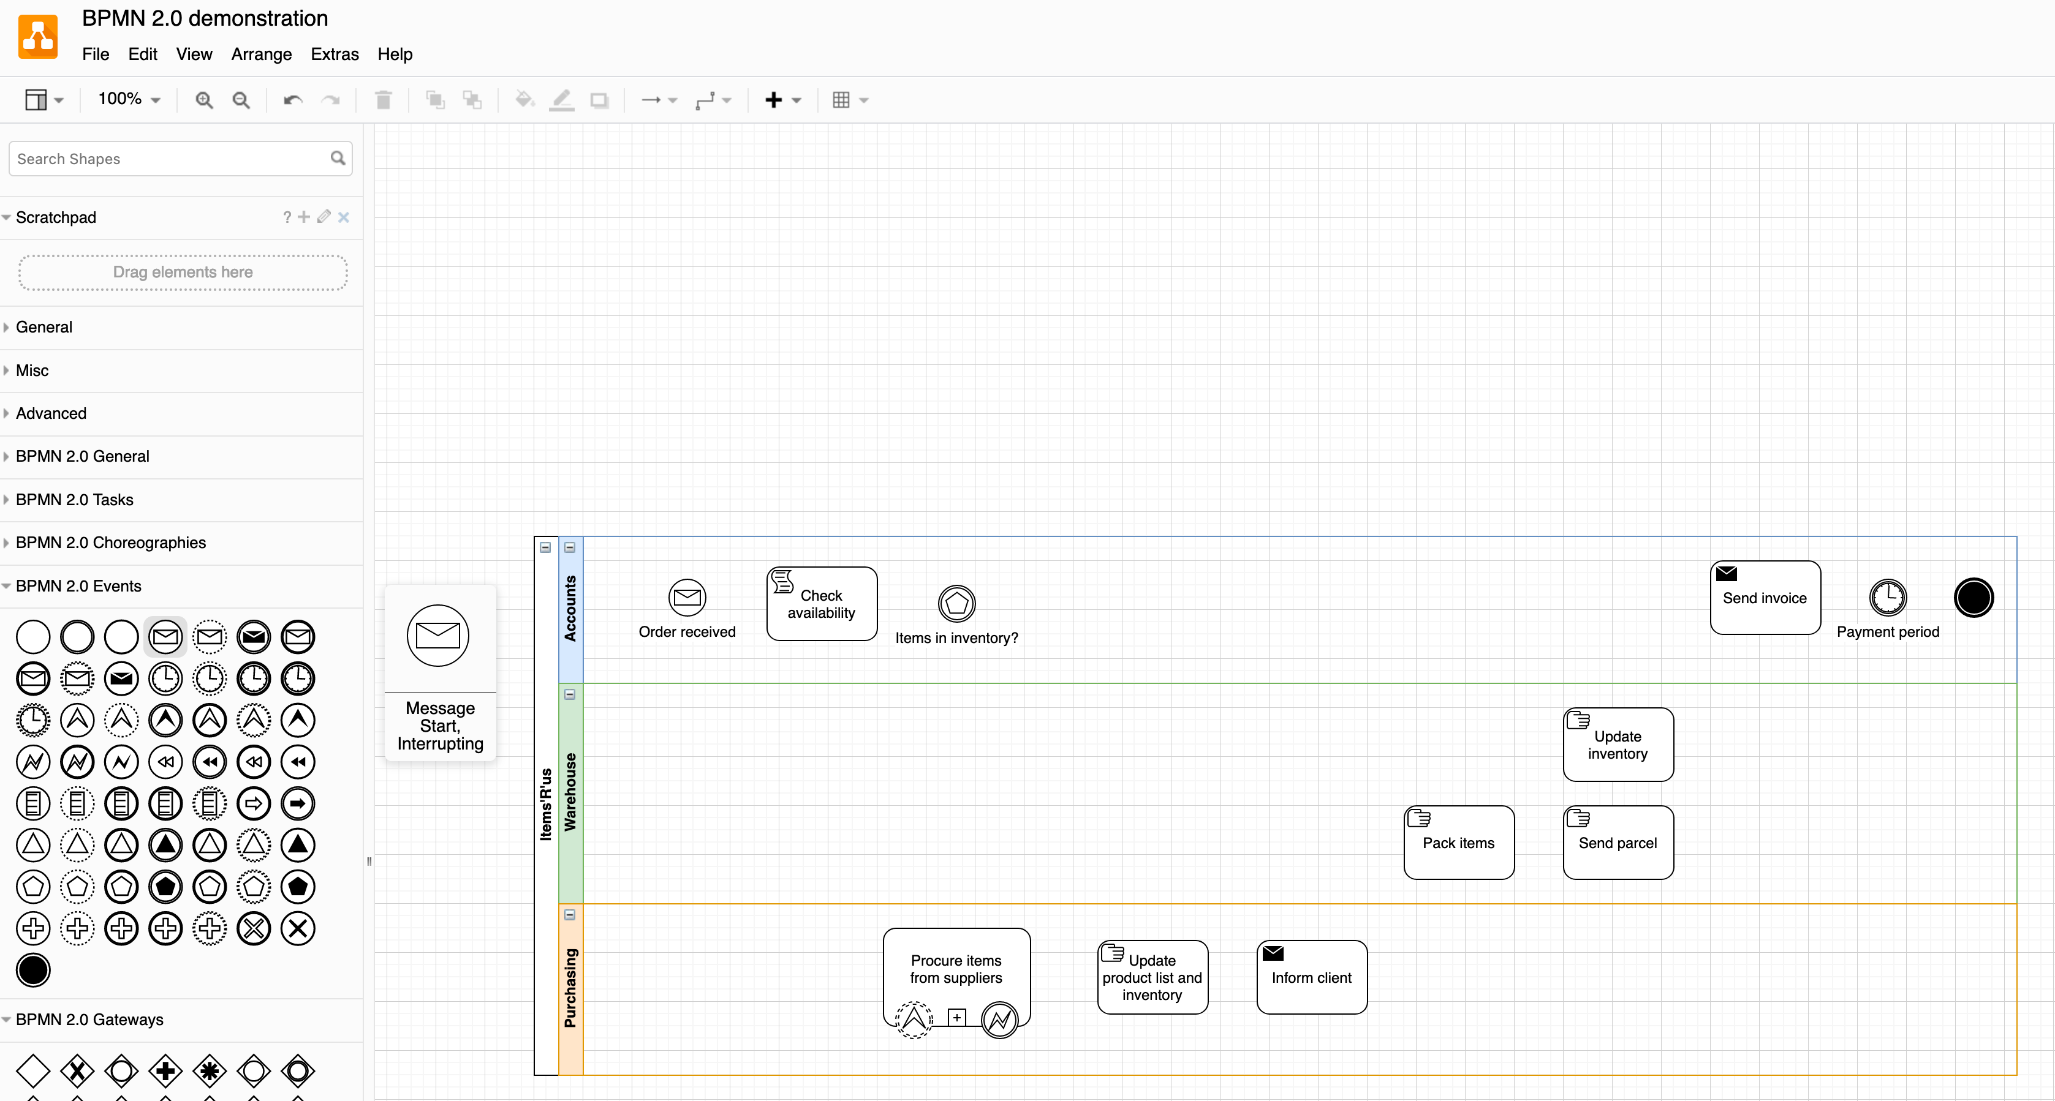Open the connection style dropdown
Image resolution: width=2055 pixels, height=1101 pixels.
[x=714, y=100]
